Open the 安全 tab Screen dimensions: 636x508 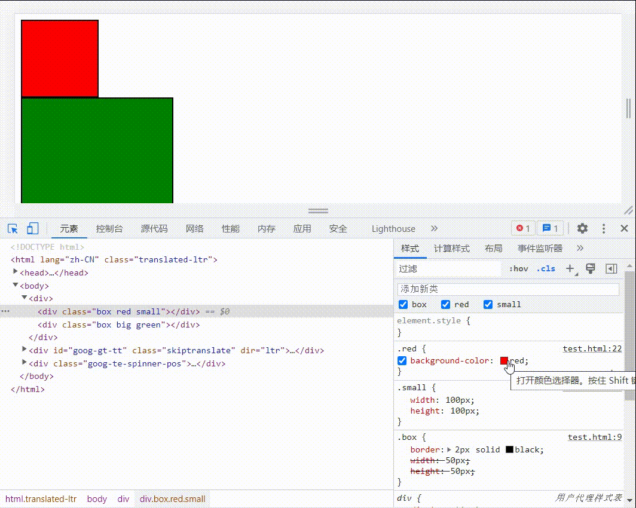338,229
